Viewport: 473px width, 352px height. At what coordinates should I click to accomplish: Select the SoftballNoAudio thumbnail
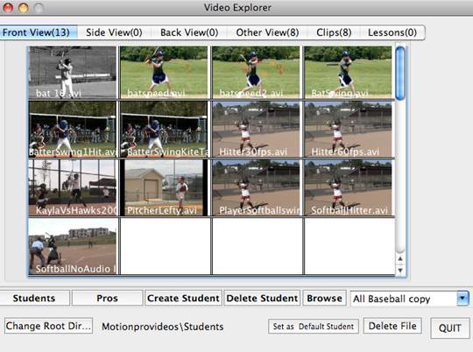coord(73,246)
